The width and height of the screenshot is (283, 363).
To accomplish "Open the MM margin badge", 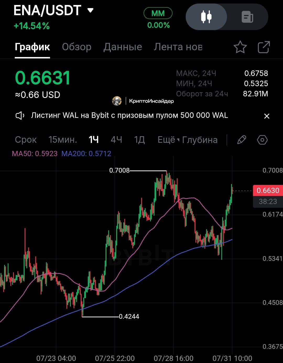I will coord(158,13).
